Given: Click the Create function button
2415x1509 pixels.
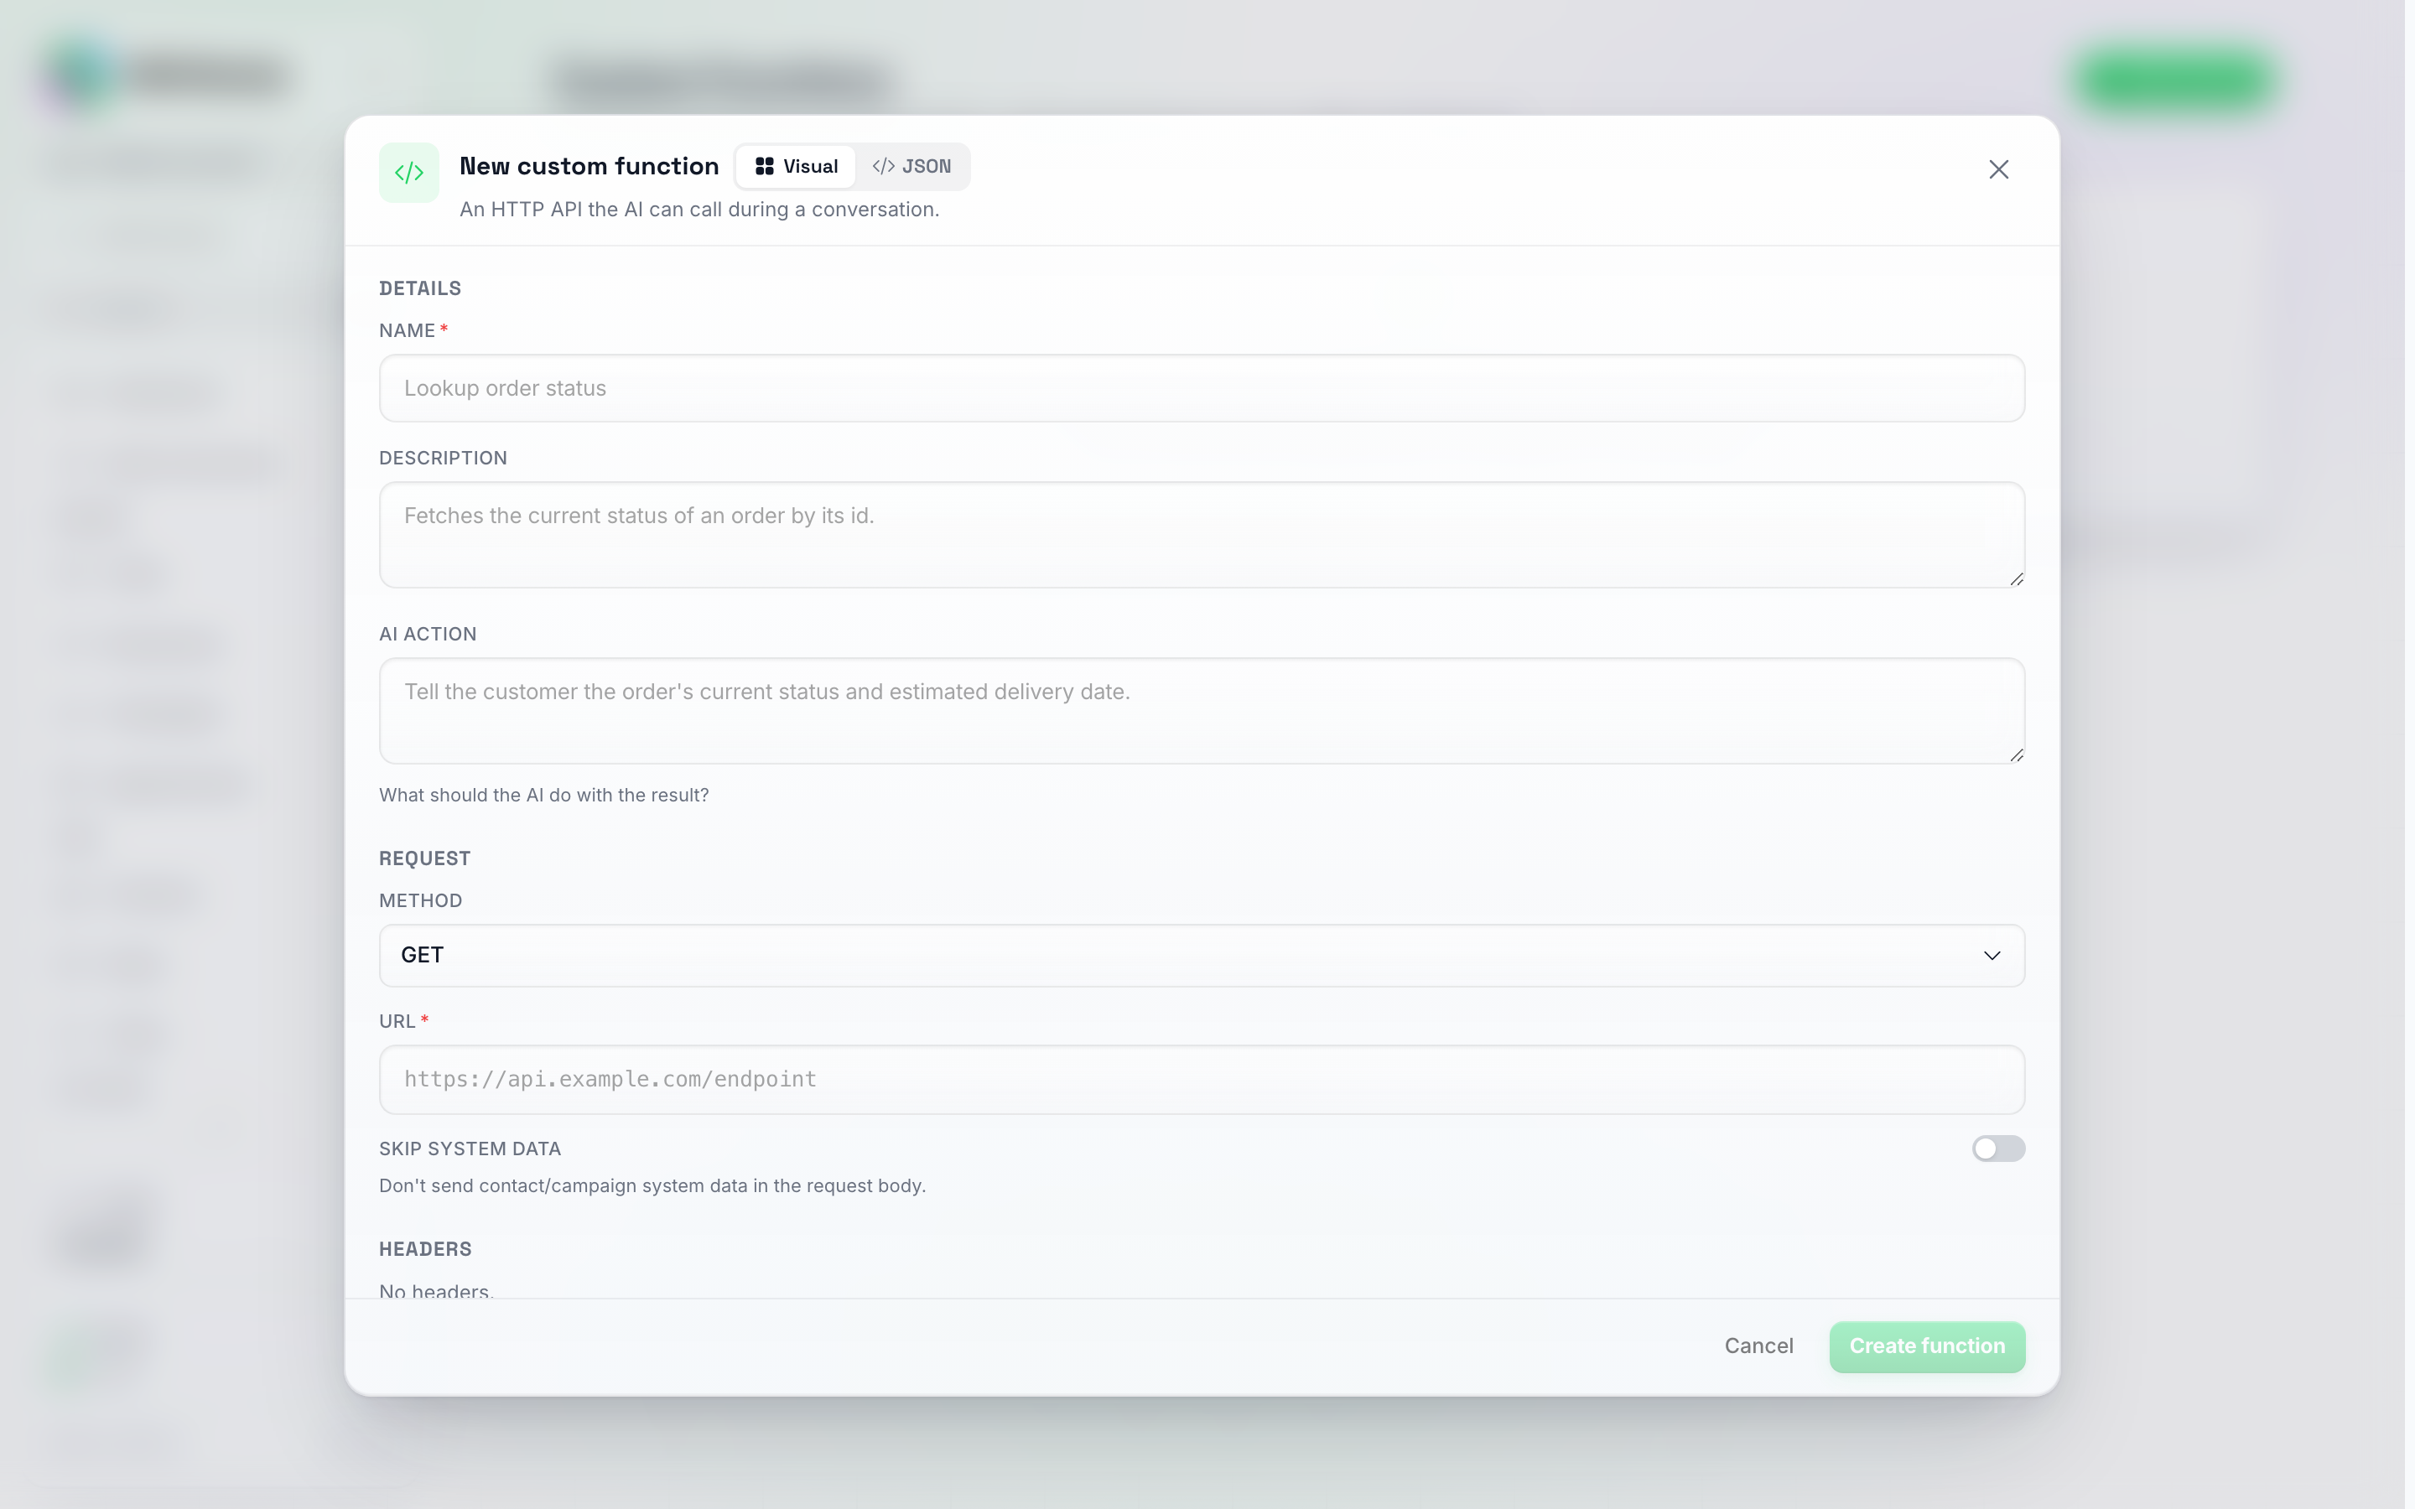Looking at the screenshot, I should [1926, 1346].
